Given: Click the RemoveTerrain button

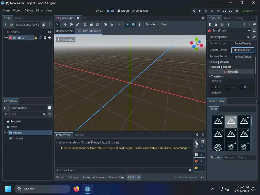Looking at the screenshot, I should [x=242, y=57].
